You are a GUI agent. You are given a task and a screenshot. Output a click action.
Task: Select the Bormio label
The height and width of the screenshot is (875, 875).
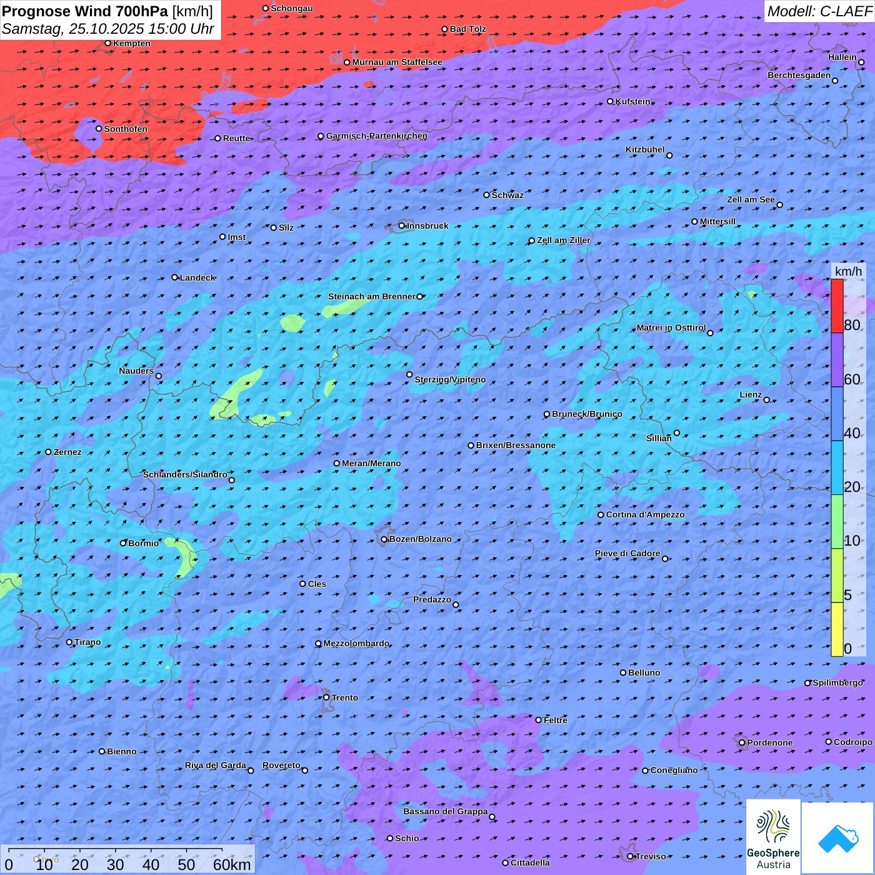(x=144, y=543)
